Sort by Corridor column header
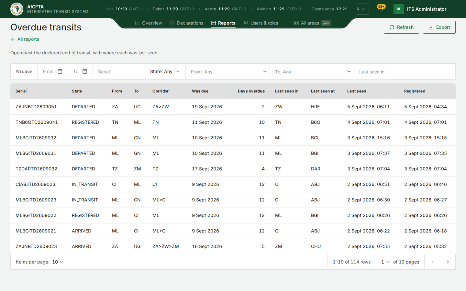Image resolution: width=466 pixels, height=291 pixels. (x=161, y=91)
